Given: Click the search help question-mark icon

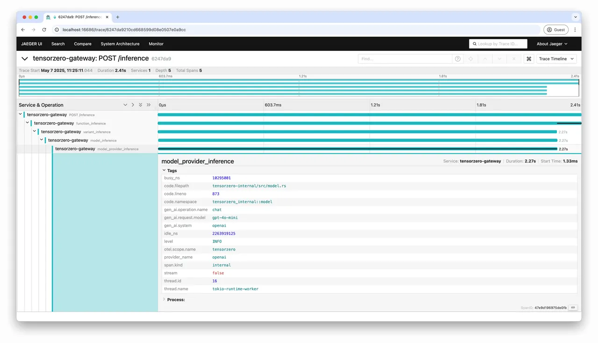Looking at the screenshot, I should 458,59.
